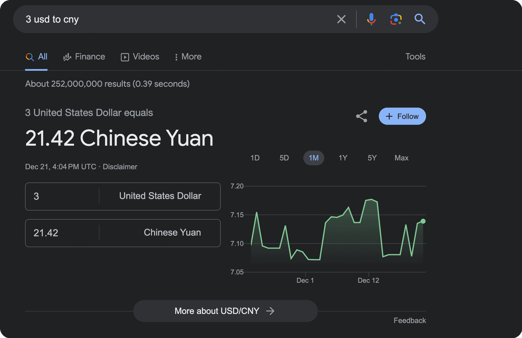Click the 7.05 y-axis label
Screen dimensions: 522x338
point(237,272)
